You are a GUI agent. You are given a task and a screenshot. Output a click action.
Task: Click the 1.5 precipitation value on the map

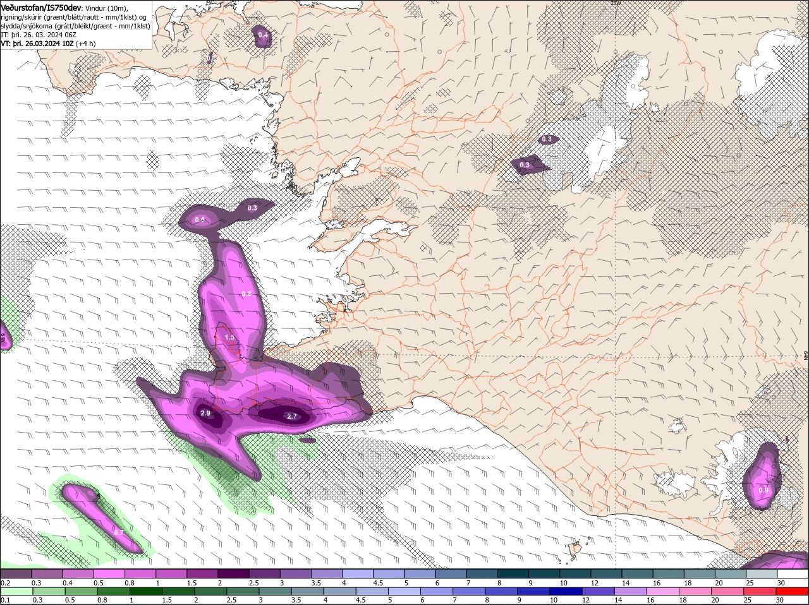[229, 337]
